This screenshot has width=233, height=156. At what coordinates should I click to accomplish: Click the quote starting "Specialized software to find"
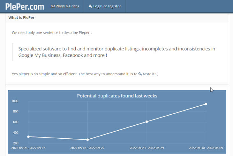pyautogui.click(x=117, y=52)
